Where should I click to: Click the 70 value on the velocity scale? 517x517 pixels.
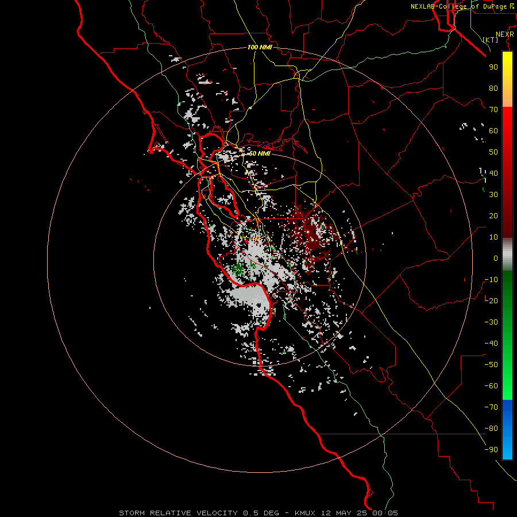(x=493, y=110)
